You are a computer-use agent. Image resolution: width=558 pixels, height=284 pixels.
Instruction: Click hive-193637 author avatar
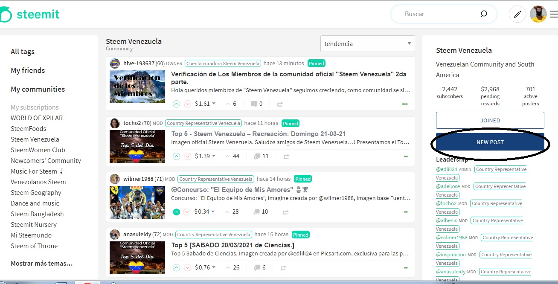(x=115, y=64)
